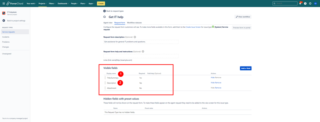Click the Attachment display name
This screenshot has width=320, height=122.
click(x=112, y=88)
